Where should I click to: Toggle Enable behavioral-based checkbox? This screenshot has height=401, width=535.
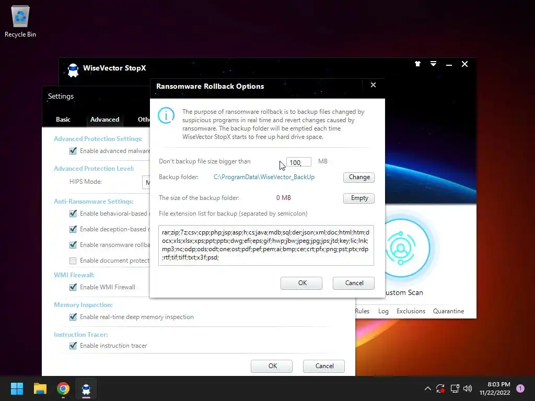coord(73,214)
